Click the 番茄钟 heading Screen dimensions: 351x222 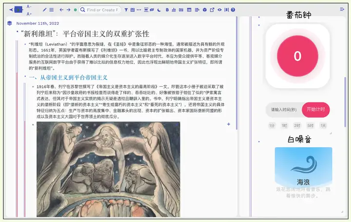299,15
